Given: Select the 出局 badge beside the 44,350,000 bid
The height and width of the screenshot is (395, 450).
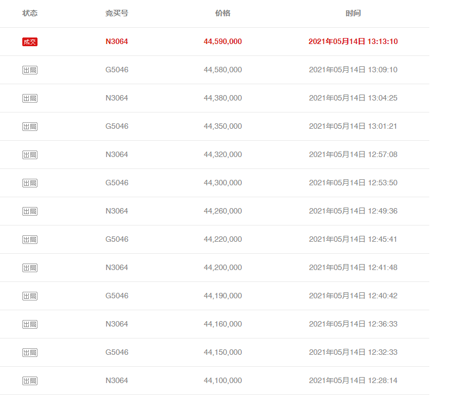Looking at the screenshot, I should [30, 127].
